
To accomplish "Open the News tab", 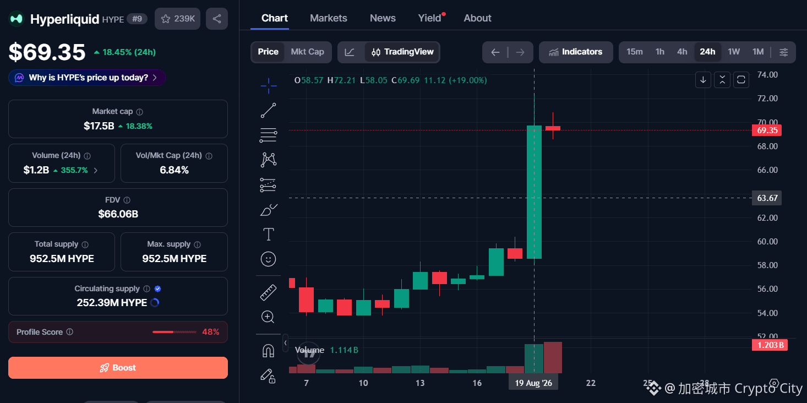I will pos(383,18).
